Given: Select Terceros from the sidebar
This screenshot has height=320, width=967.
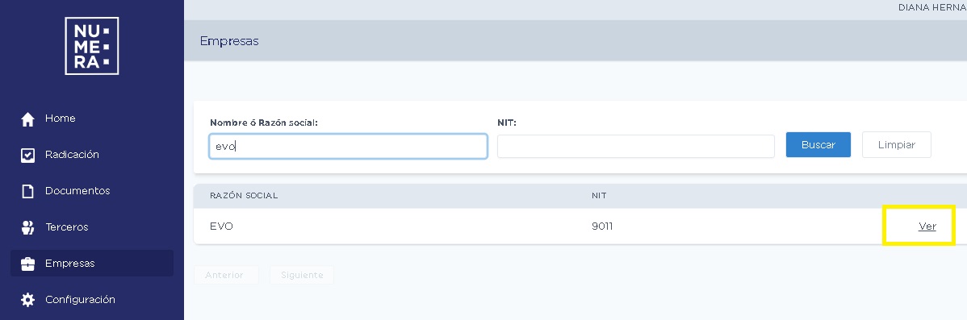Looking at the screenshot, I should coord(92,227).
